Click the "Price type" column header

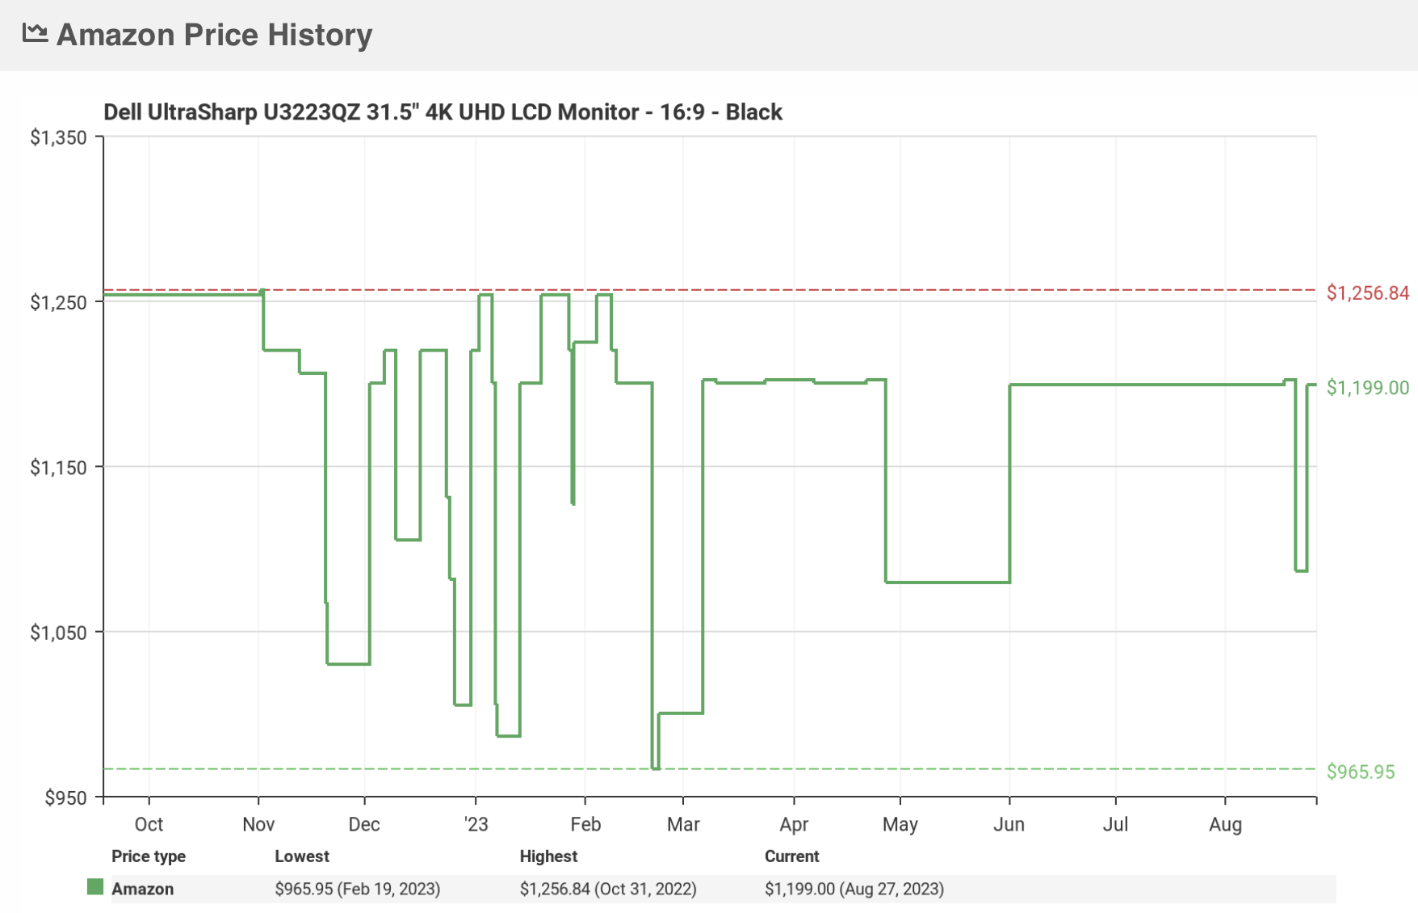pos(149,856)
